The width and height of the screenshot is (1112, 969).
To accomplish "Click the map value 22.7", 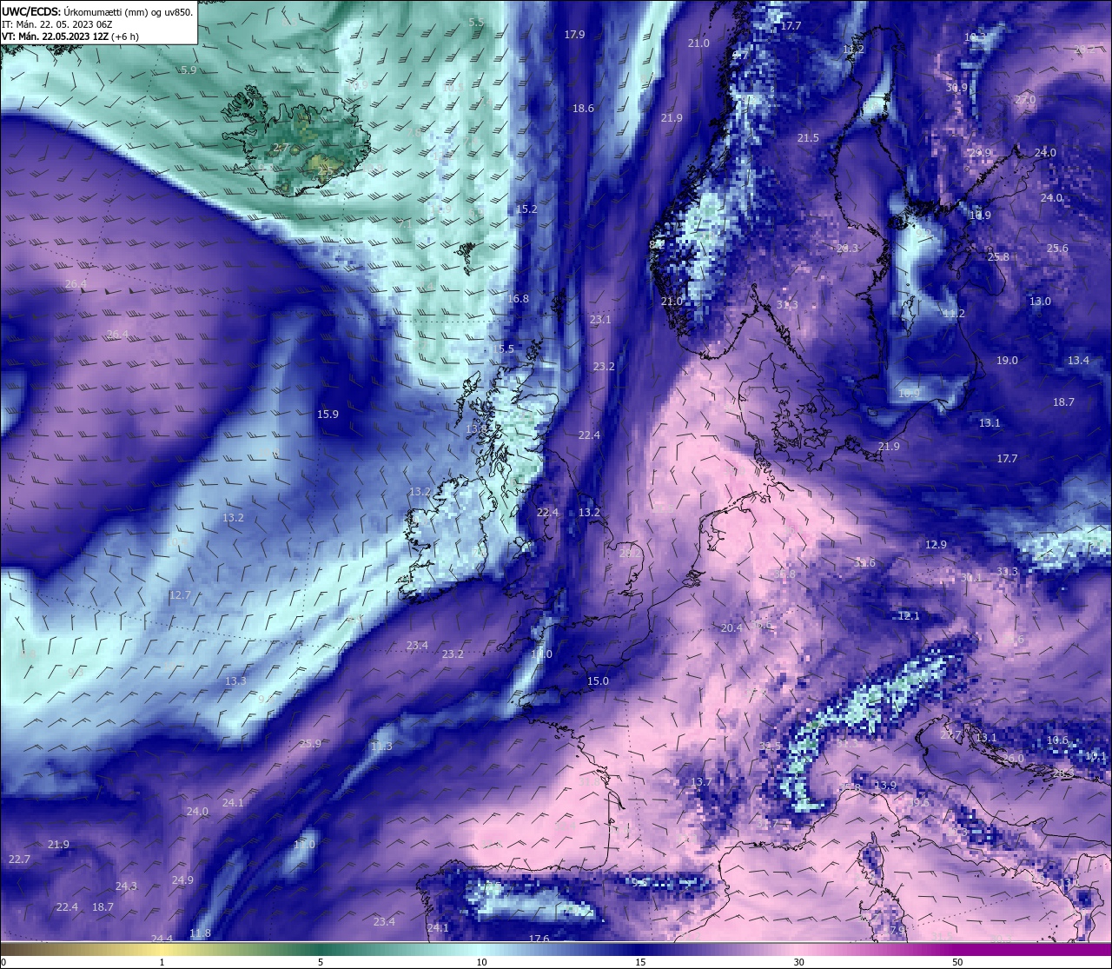I will pyautogui.click(x=19, y=859).
